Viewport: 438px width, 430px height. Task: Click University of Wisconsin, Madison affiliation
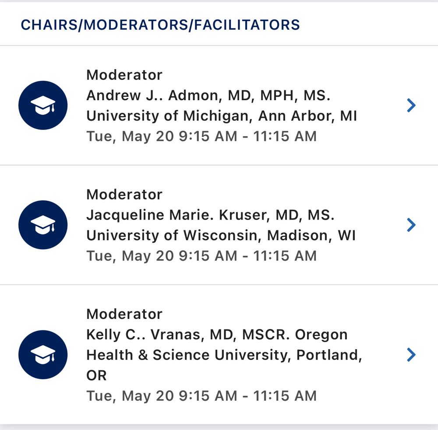pyautogui.click(x=221, y=235)
